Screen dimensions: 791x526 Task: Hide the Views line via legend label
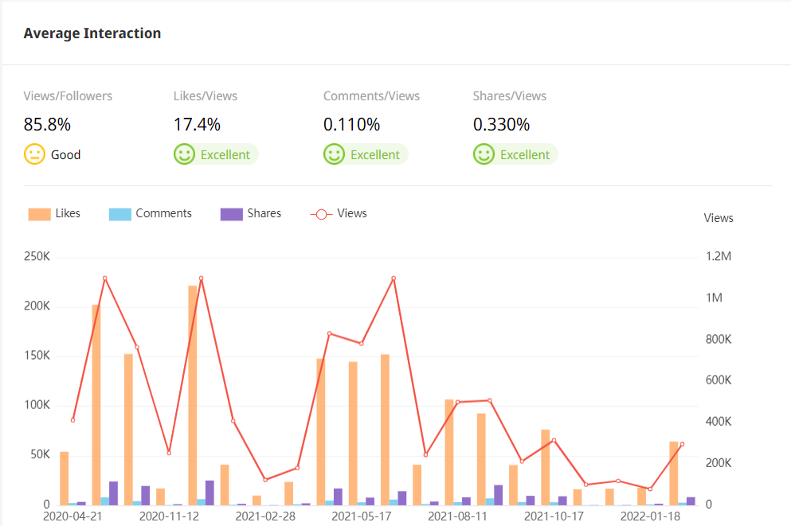352,213
